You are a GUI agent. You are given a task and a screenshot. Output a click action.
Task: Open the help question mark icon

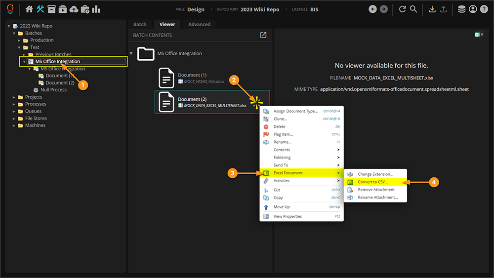[484, 9]
